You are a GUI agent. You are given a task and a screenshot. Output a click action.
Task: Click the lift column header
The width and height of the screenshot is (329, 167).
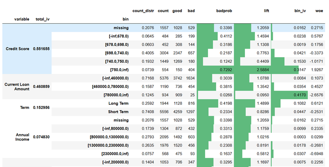coord(266,11)
